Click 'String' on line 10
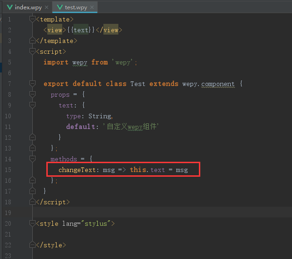Viewport: 292px width, 259px height. 100,116
